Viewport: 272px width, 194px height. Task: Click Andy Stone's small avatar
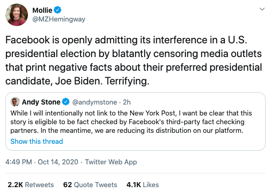pos(15,102)
